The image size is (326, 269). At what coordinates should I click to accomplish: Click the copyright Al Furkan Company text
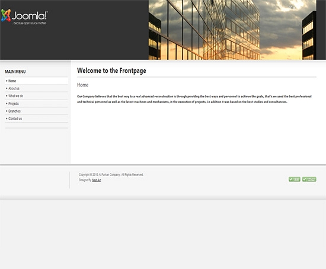pyautogui.click(x=111, y=175)
